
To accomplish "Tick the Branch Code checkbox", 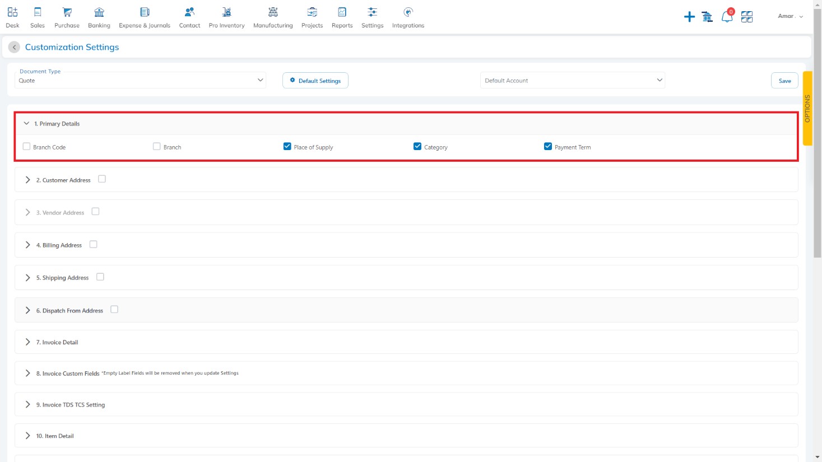I will point(26,146).
